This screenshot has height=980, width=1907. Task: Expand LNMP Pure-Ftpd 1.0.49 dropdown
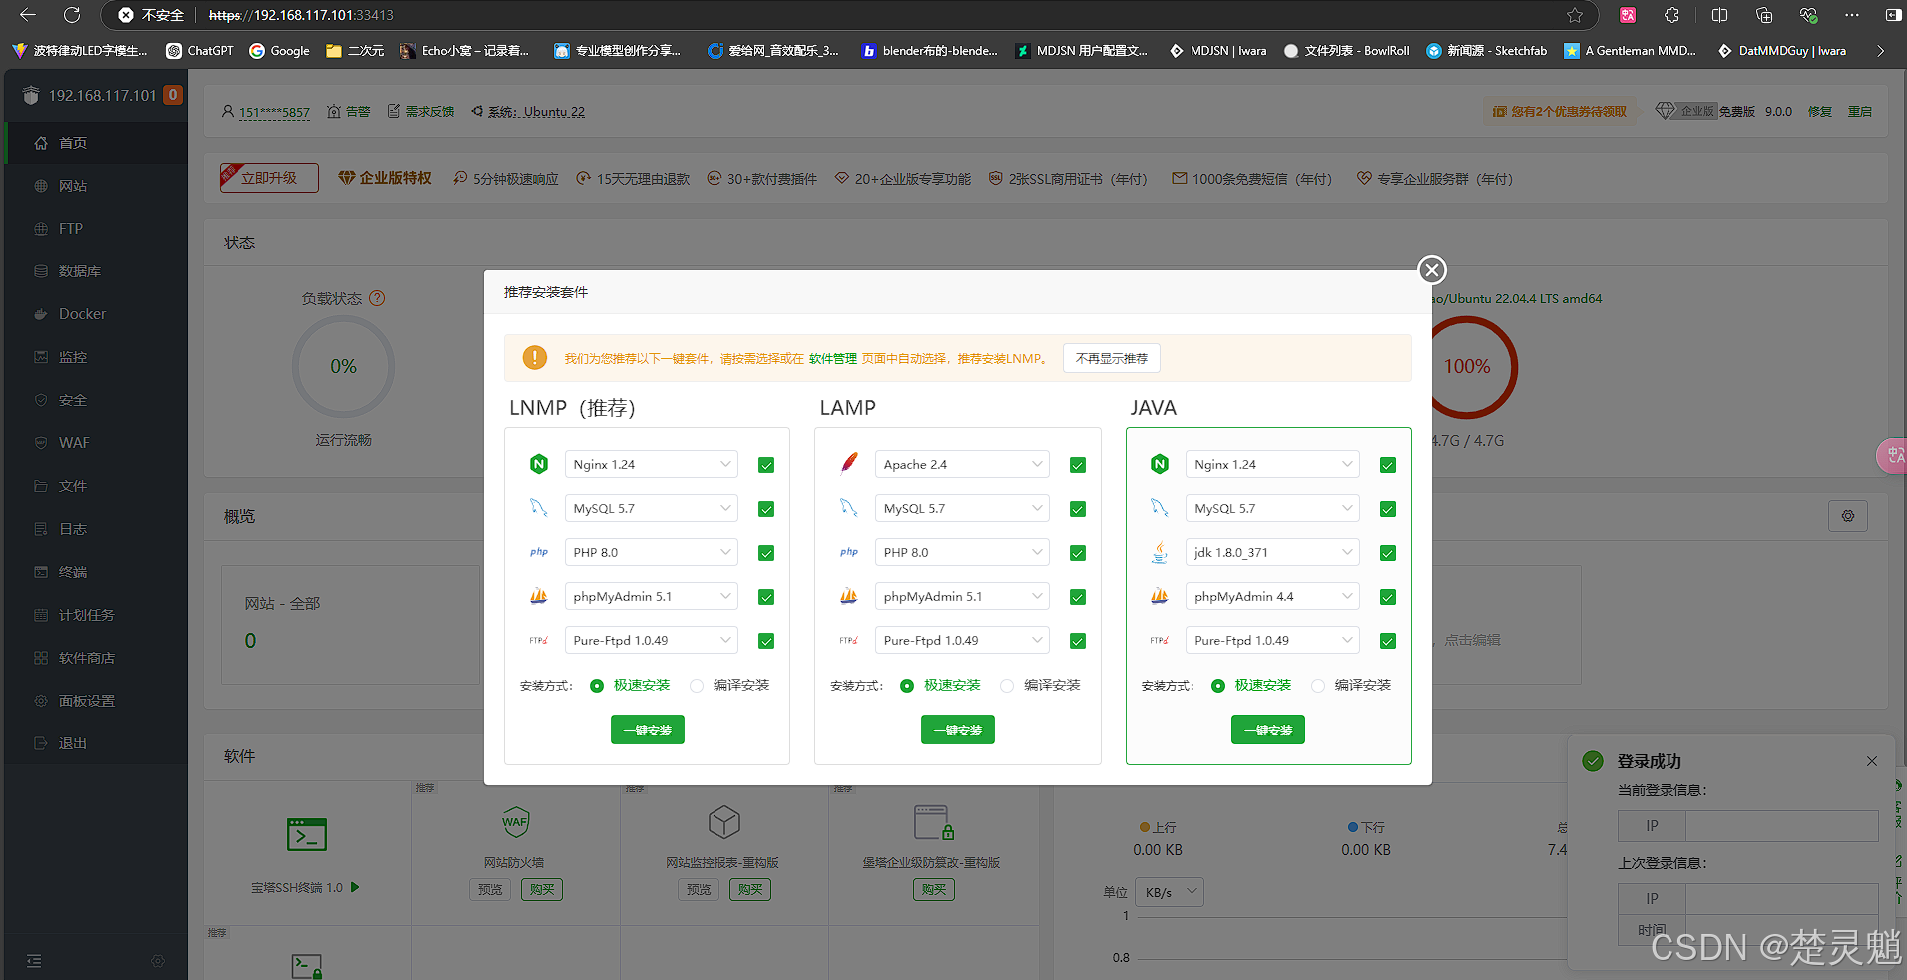coord(652,641)
